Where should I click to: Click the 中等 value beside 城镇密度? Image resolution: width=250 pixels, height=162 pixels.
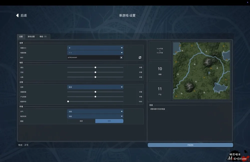[x=140, y=92]
